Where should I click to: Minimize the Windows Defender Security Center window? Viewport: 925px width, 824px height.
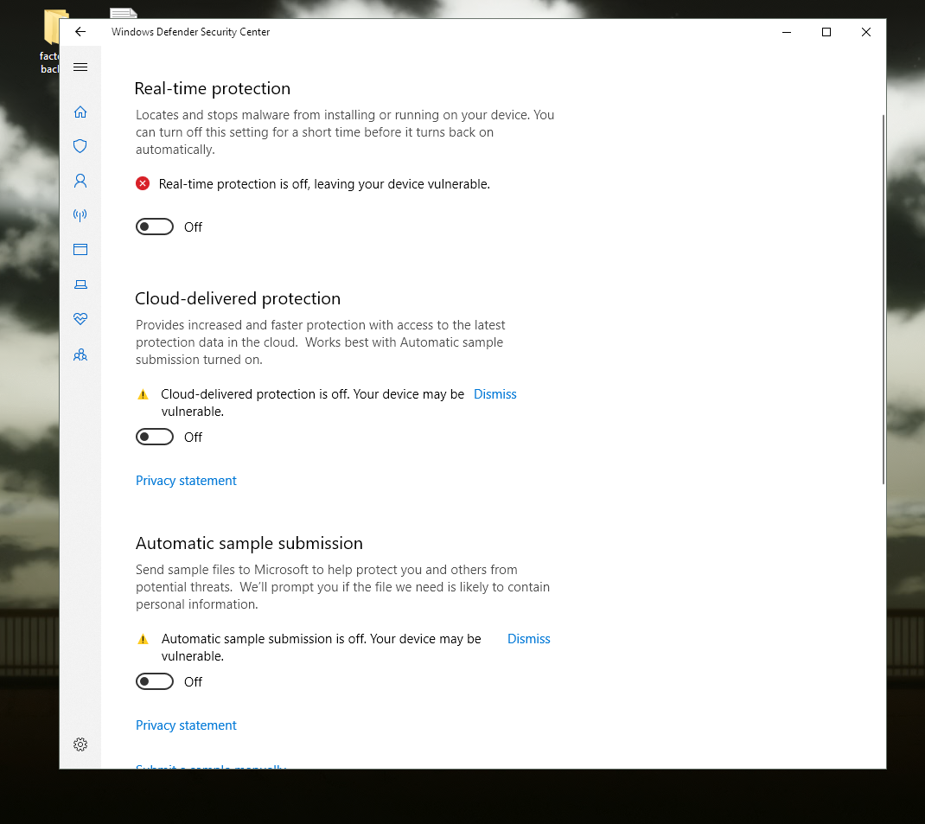coord(787,32)
